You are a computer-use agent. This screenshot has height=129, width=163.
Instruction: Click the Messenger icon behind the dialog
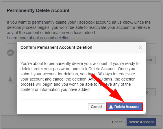pyautogui.click(x=10, y=53)
